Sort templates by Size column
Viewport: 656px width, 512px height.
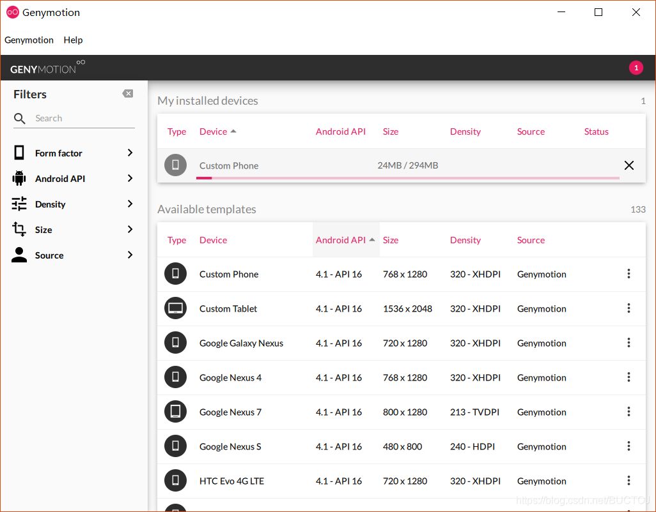pos(390,240)
